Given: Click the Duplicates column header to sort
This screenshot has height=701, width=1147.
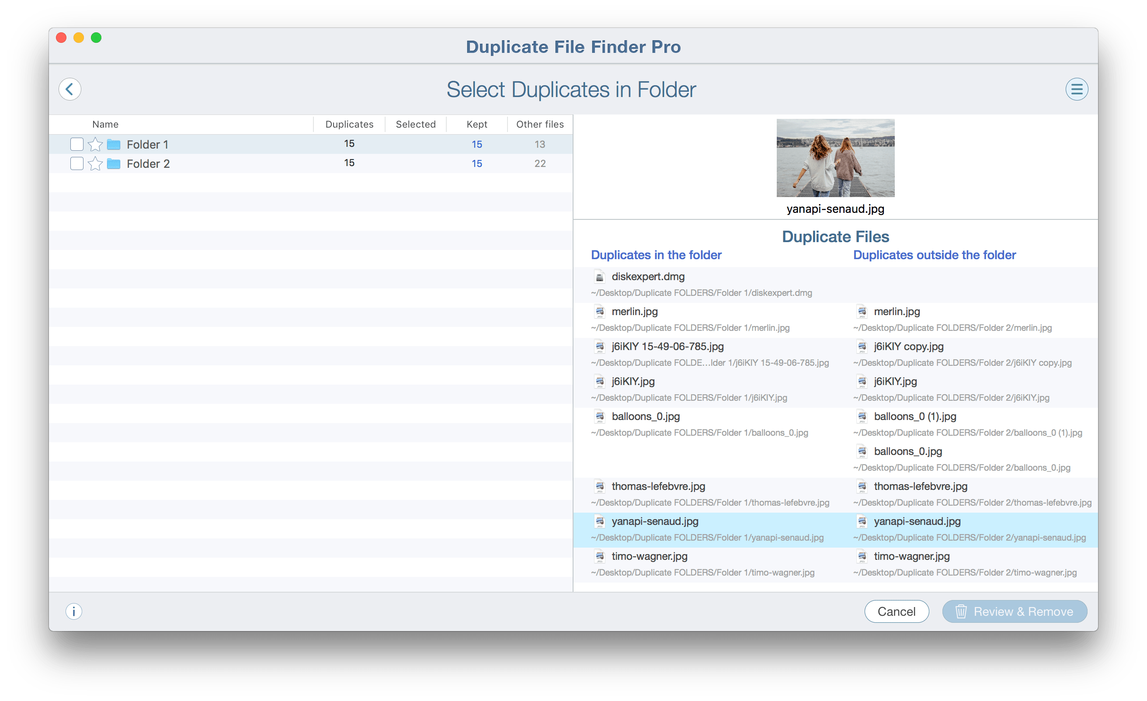Looking at the screenshot, I should point(351,124).
